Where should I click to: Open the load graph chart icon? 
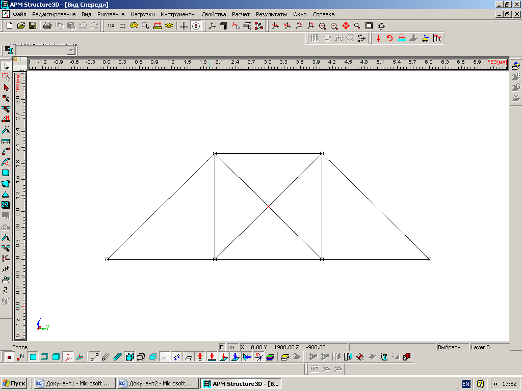(x=437, y=38)
